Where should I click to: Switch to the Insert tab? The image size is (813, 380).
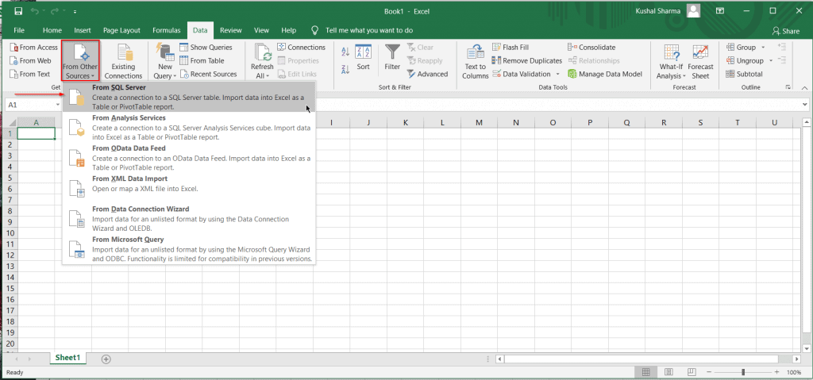click(83, 31)
